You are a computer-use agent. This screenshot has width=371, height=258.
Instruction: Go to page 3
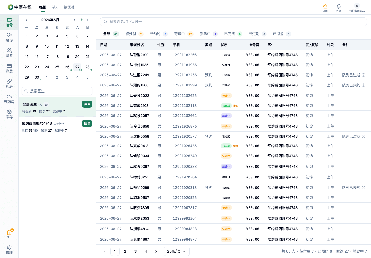(x=136, y=251)
